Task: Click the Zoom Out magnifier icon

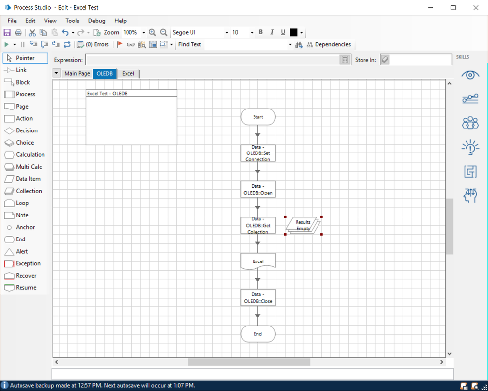Action: pyautogui.click(x=163, y=33)
